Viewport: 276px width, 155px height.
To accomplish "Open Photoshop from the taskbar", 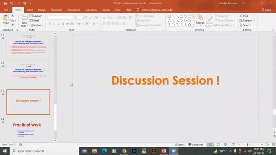I will pyautogui.click(x=134, y=151).
